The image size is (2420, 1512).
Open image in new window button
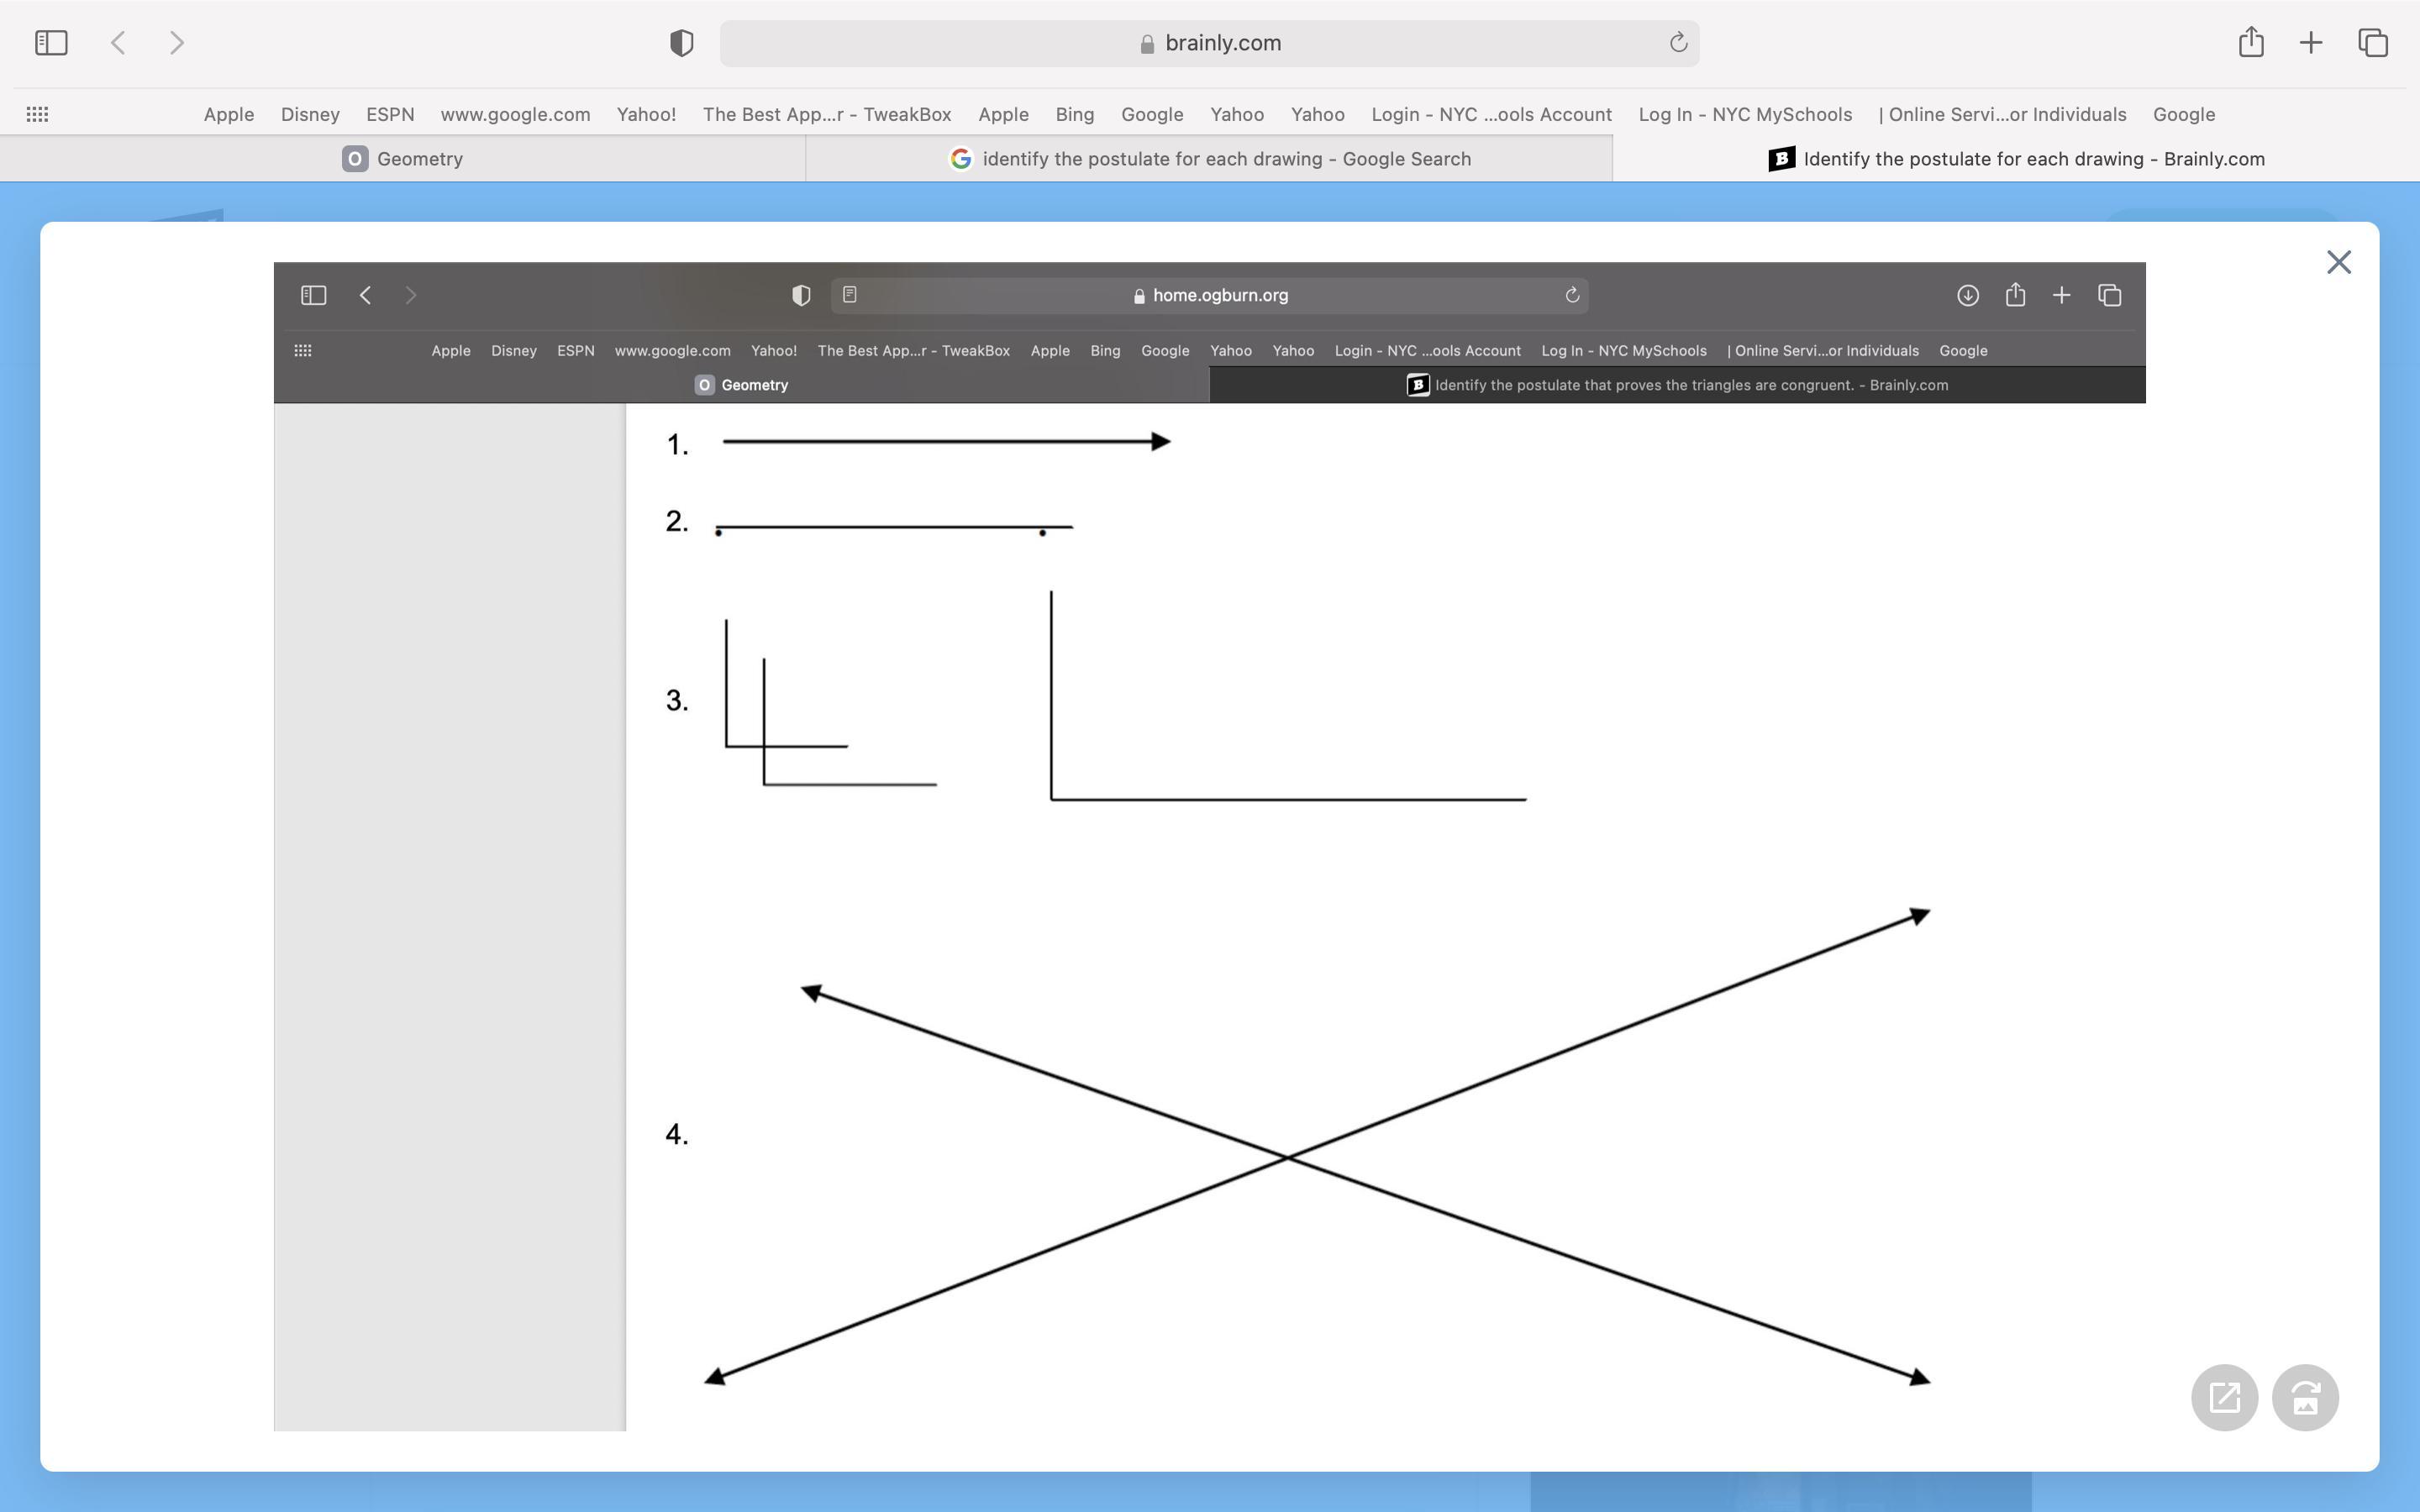(x=2224, y=1397)
